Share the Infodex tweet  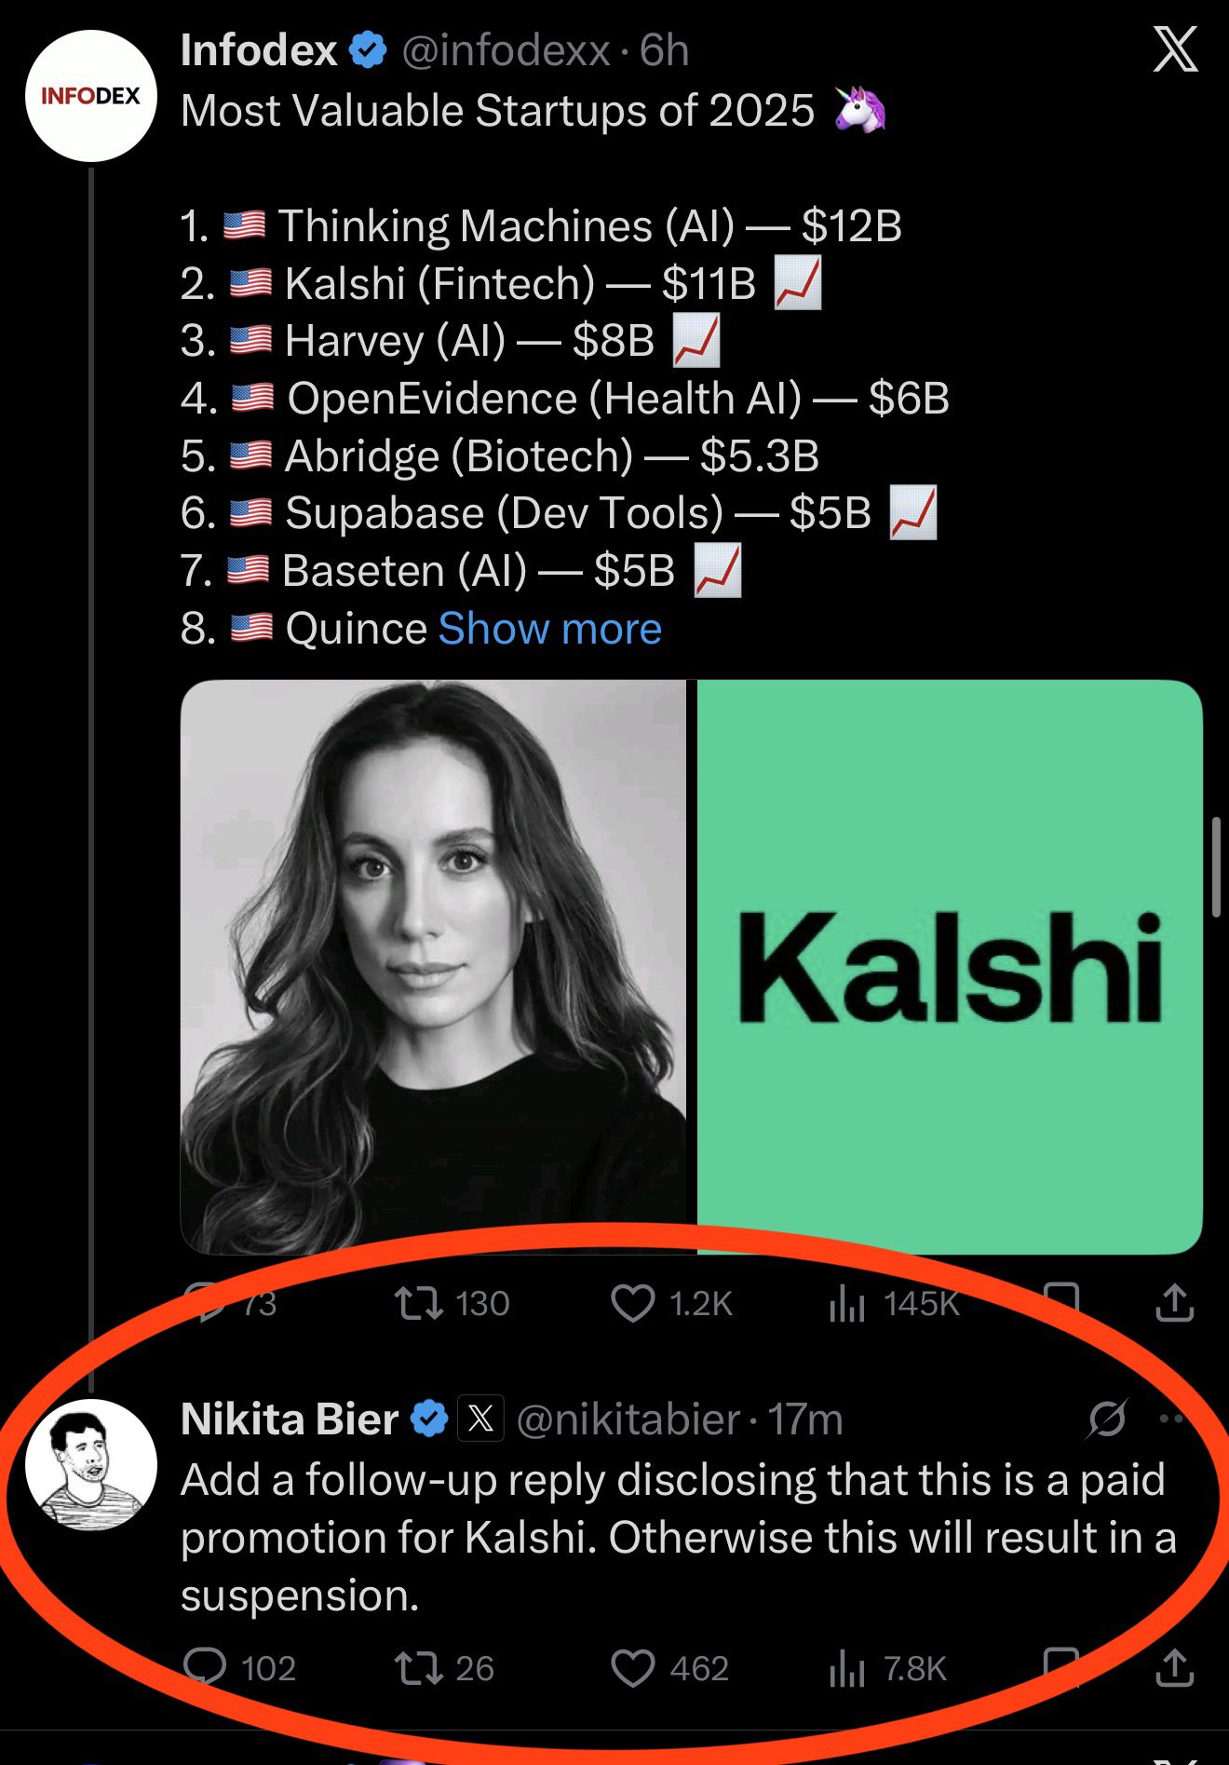(x=1174, y=1303)
